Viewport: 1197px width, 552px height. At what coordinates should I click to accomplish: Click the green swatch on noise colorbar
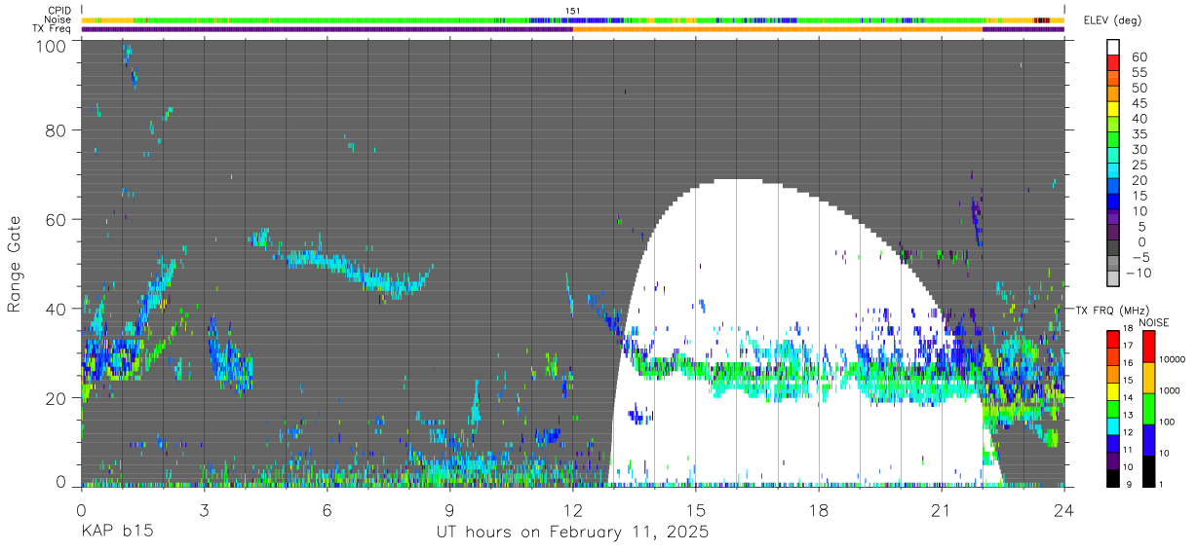pos(1148,409)
